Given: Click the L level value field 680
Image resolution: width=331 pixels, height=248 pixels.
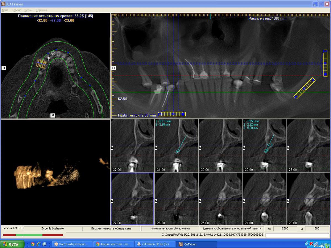Looking at the screenshot, I should click(317, 229).
